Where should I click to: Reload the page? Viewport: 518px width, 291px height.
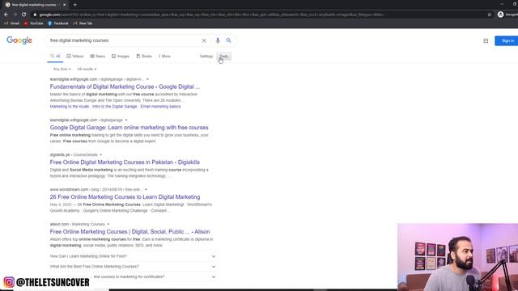pyautogui.click(x=23, y=15)
